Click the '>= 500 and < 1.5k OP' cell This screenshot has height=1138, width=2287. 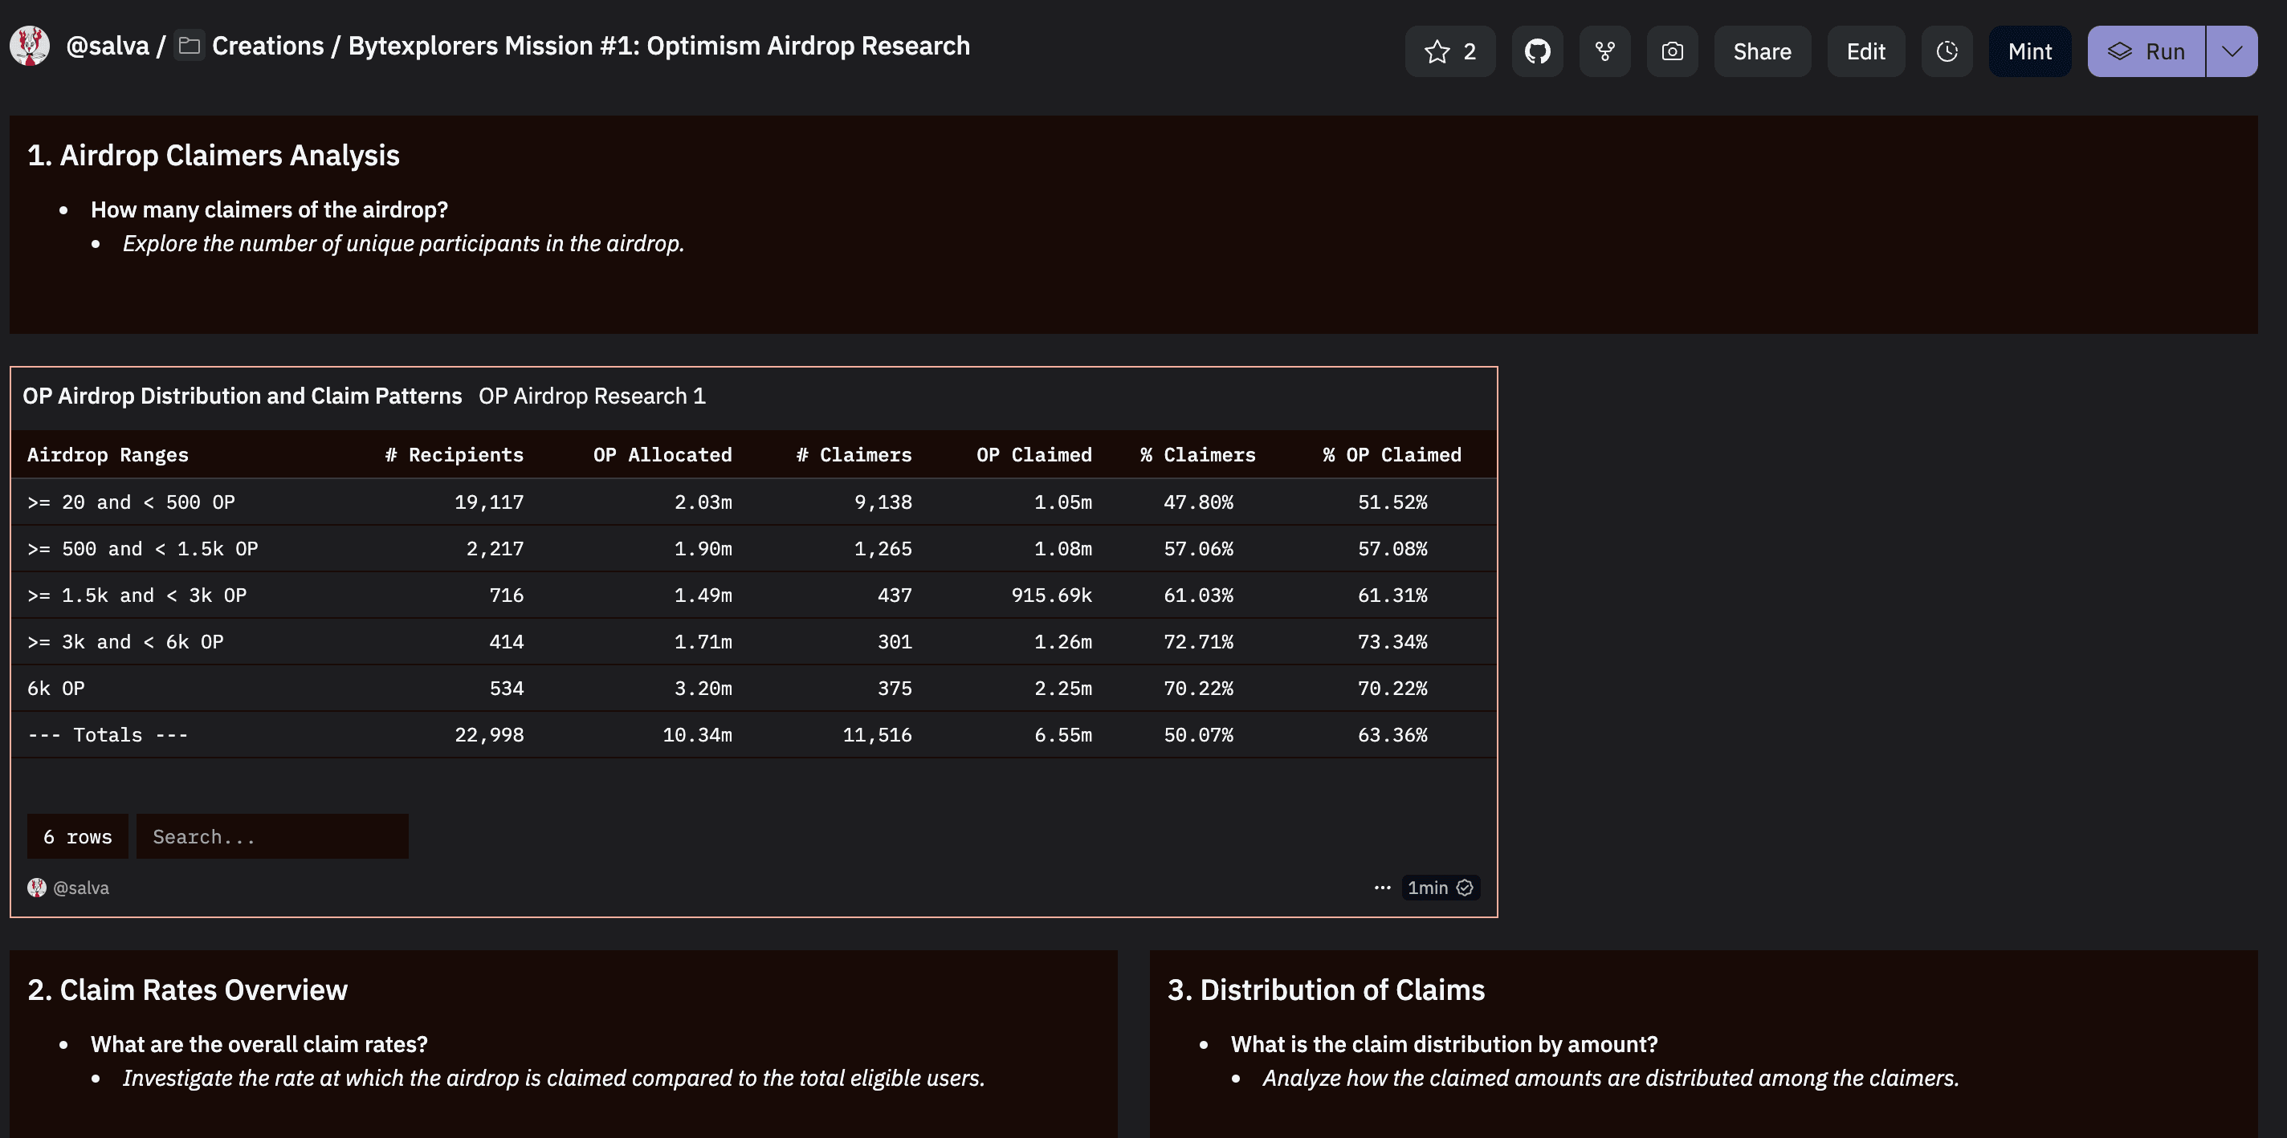point(142,548)
